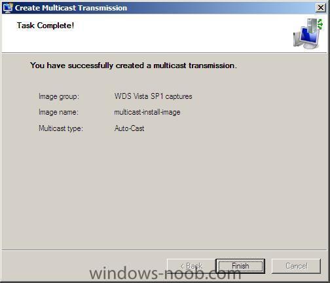Click the server tower graphic in header
The image size is (330, 283).
click(x=312, y=26)
